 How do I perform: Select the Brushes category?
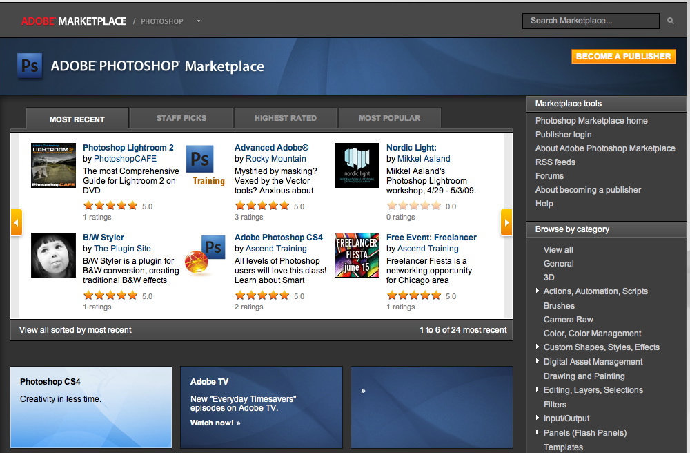click(x=559, y=305)
